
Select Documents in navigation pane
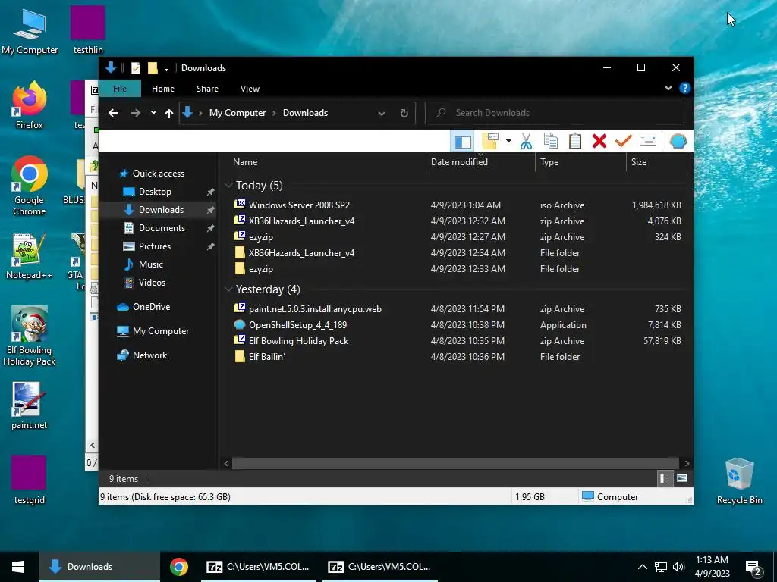[x=162, y=227]
